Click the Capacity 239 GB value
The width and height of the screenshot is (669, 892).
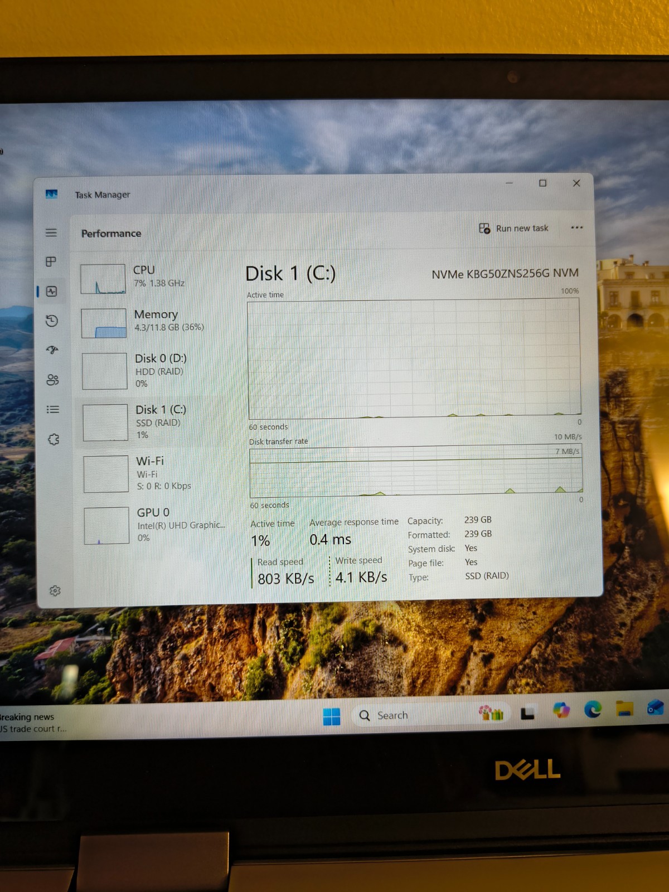pyautogui.click(x=478, y=520)
